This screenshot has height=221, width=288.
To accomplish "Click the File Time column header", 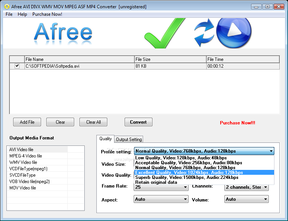I will coord(243,59).
